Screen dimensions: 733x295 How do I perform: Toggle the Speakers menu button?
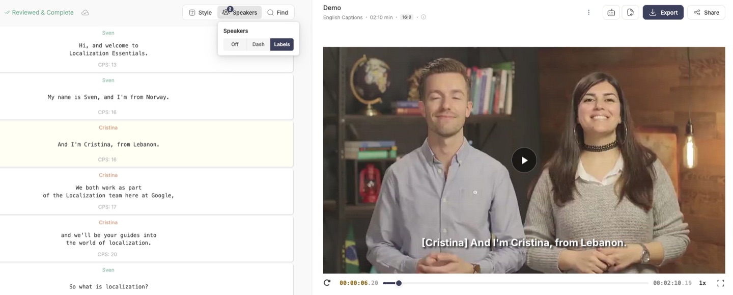point(240,13)
